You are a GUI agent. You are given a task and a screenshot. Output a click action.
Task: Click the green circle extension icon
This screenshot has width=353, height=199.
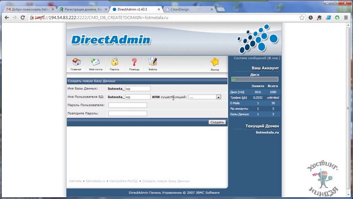[337, 18]
